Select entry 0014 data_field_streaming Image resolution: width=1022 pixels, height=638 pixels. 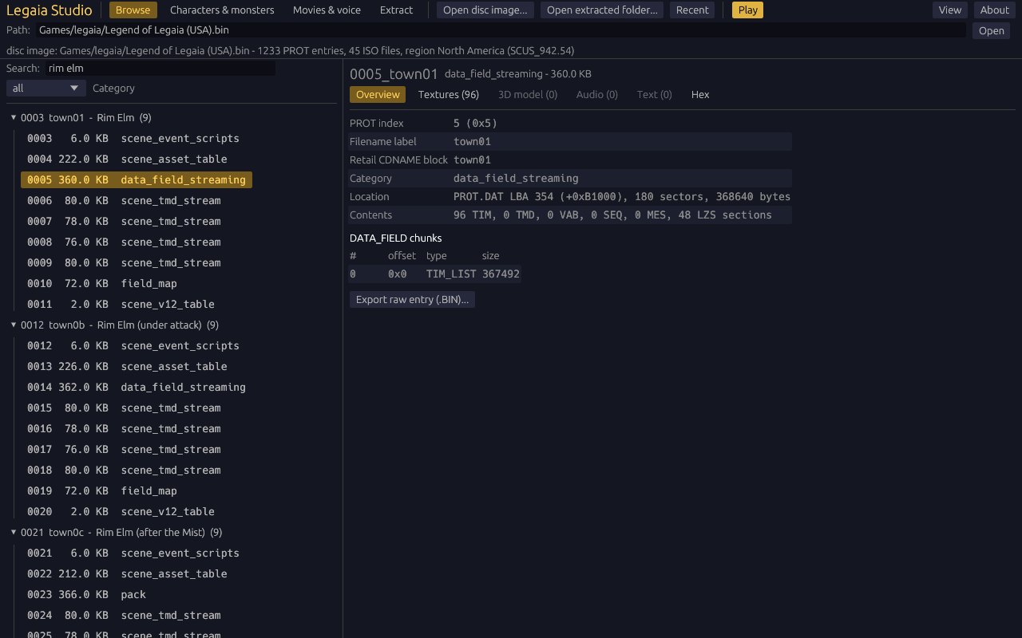(x=137, y=387)
